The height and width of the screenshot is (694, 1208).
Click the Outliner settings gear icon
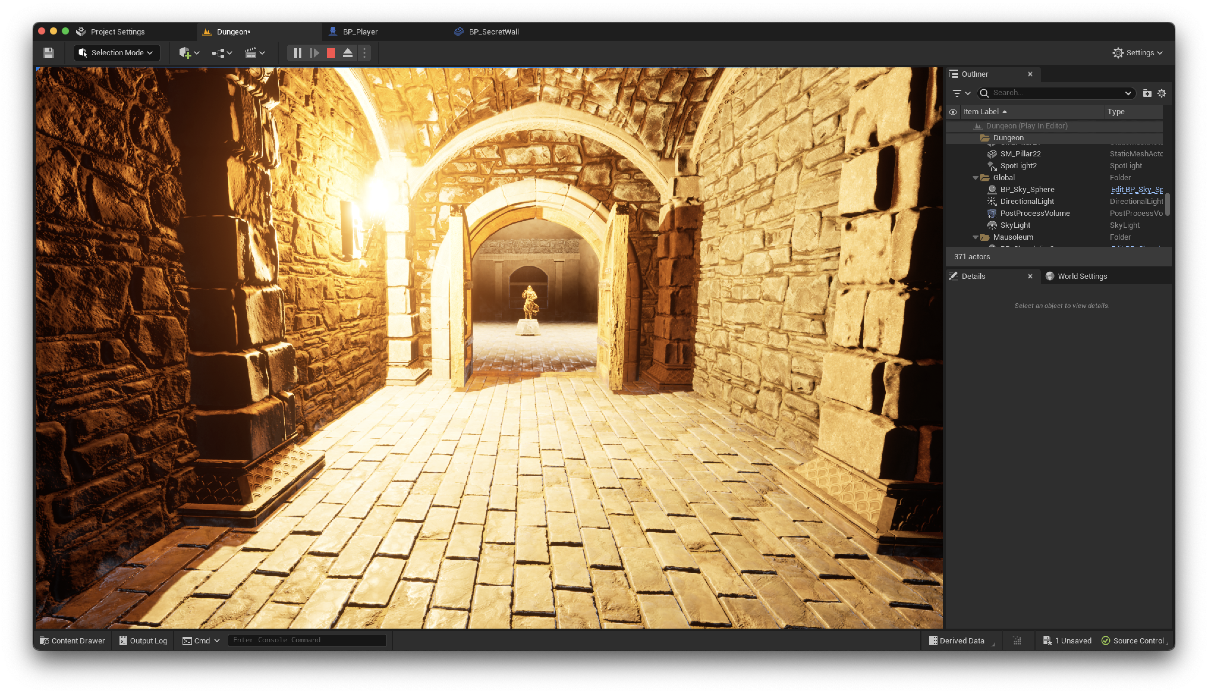click(x=1162, y=93)
